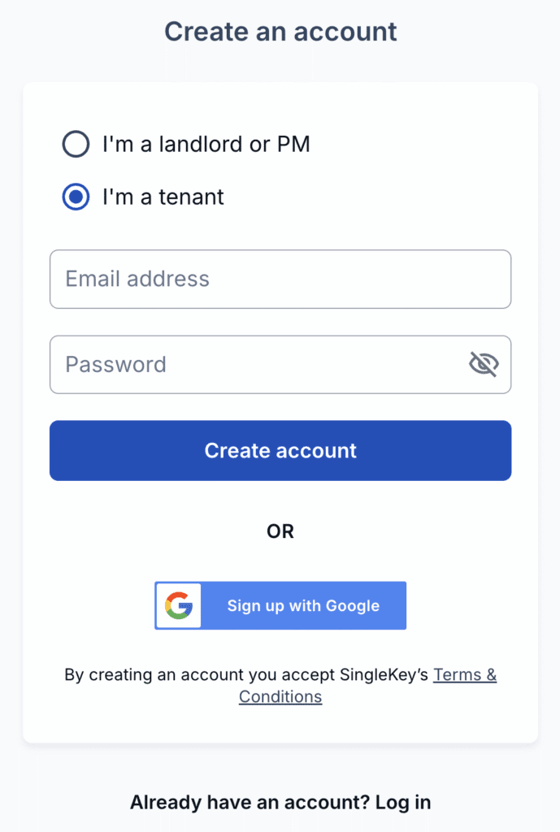The width and height of the screenshot is (560, 832).
Task: Click the "I'm a landlord or PM" label
Action: [206, 145]
